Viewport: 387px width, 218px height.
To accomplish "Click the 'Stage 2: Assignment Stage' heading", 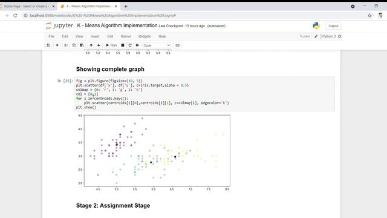I will pyautogui.click(x=113, y=205).
